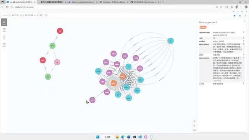Fit graph to screen icon
The height and width of the screenshot is (140, 249).
[195, 130]
